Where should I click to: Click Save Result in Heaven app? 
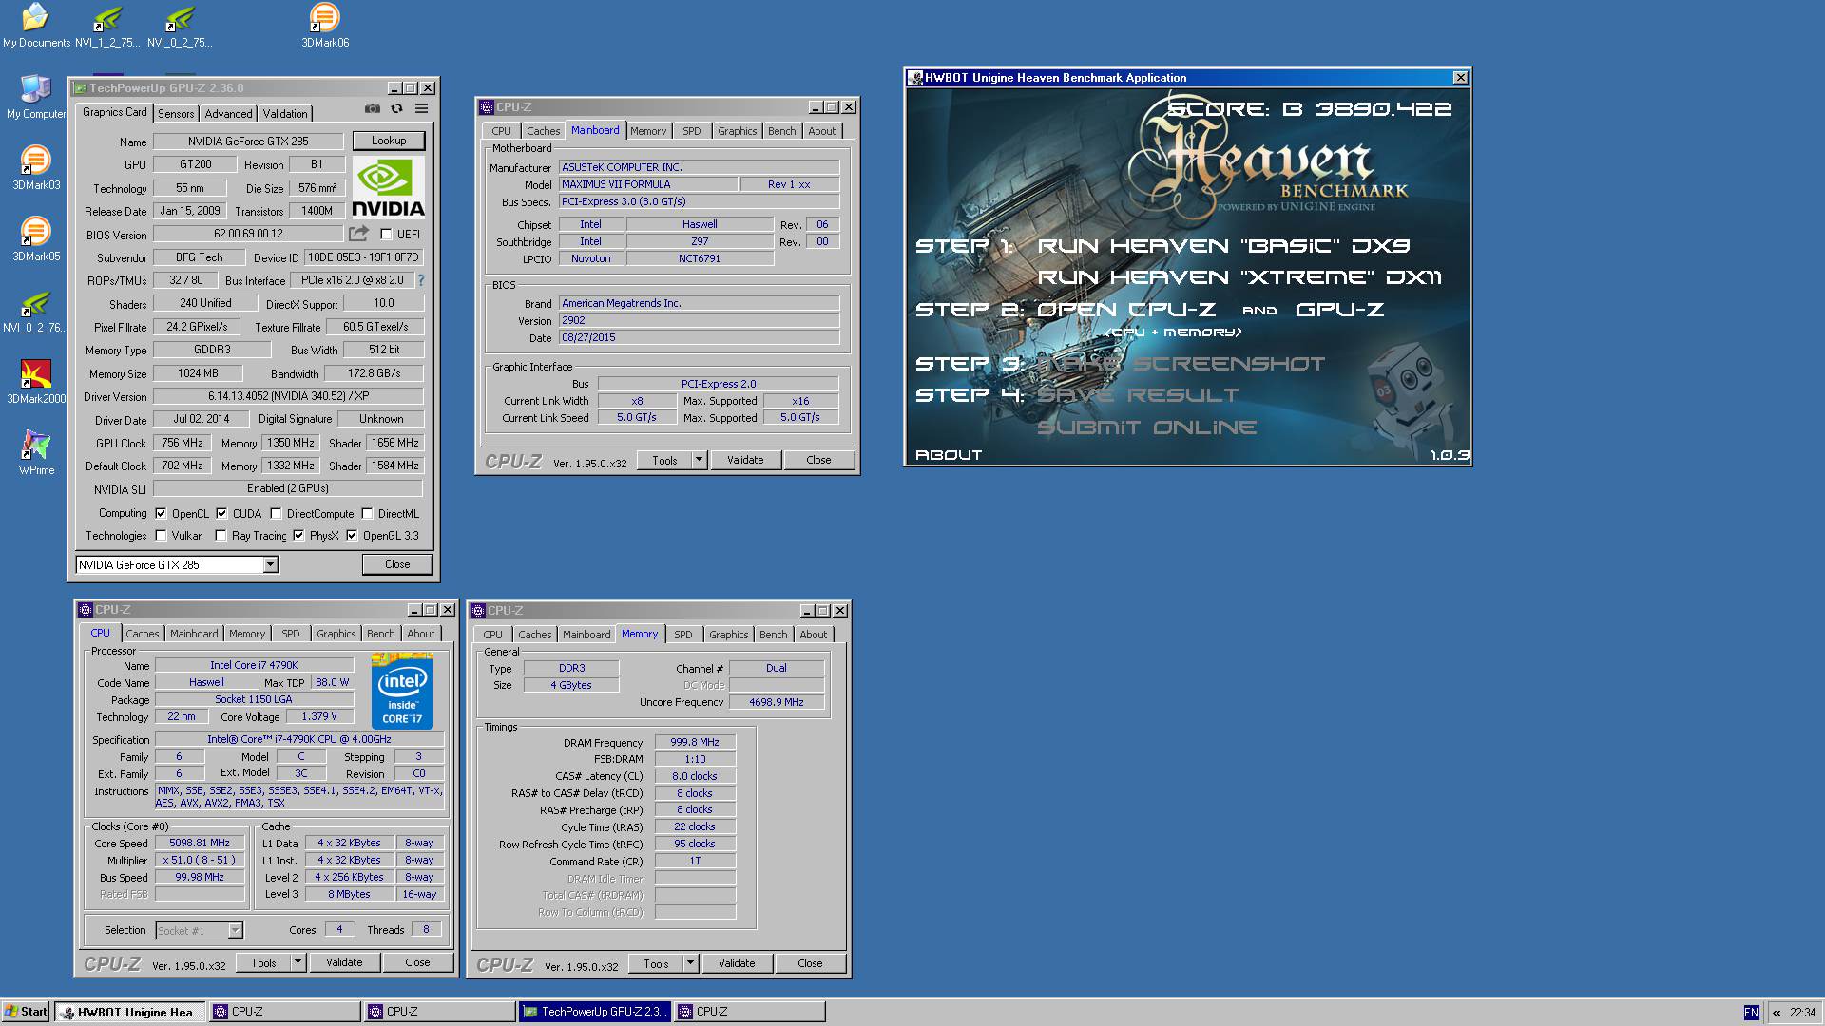pyautogui.click(x=1138, y=395)
